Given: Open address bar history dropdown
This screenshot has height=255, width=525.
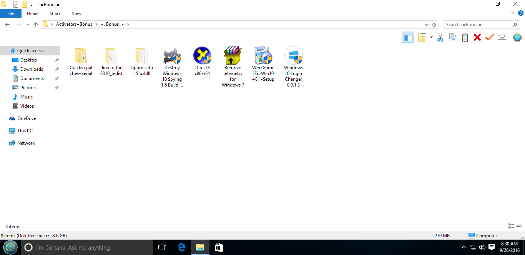Looking at the screenshot, I should click(426, 25).
